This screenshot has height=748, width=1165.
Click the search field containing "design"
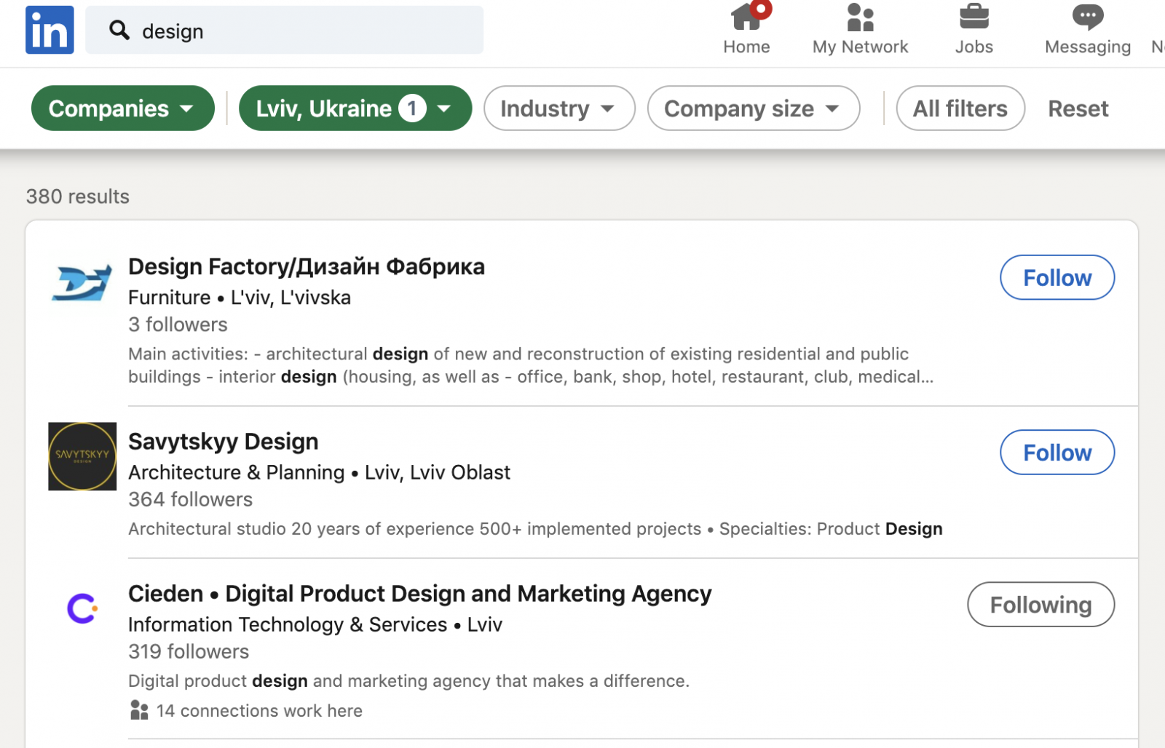(x=284, y=30)
